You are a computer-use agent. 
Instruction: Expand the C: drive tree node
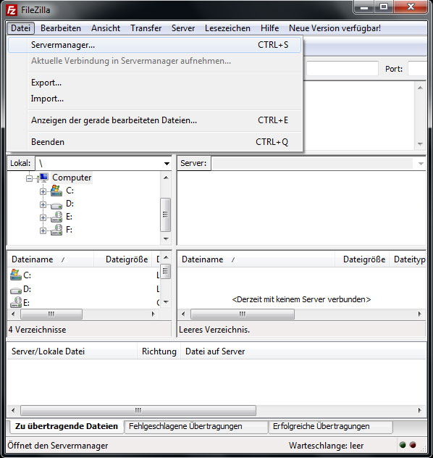[43, 191]
